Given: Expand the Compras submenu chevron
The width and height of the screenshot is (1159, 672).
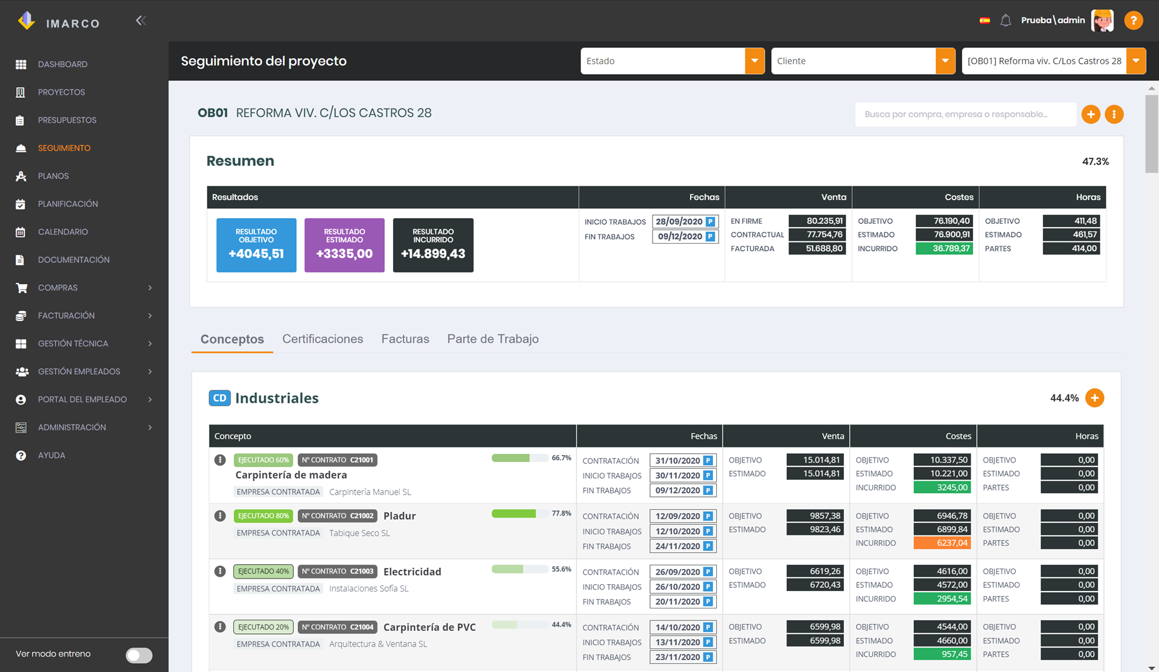Looking at the screenshot, I should click(x=150, y=288).
